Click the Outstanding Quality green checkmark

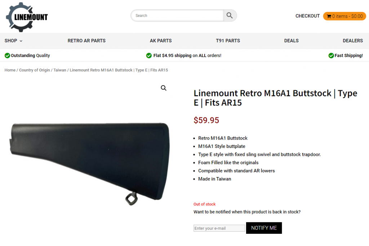pyautogui.click(x=7, y=55)
